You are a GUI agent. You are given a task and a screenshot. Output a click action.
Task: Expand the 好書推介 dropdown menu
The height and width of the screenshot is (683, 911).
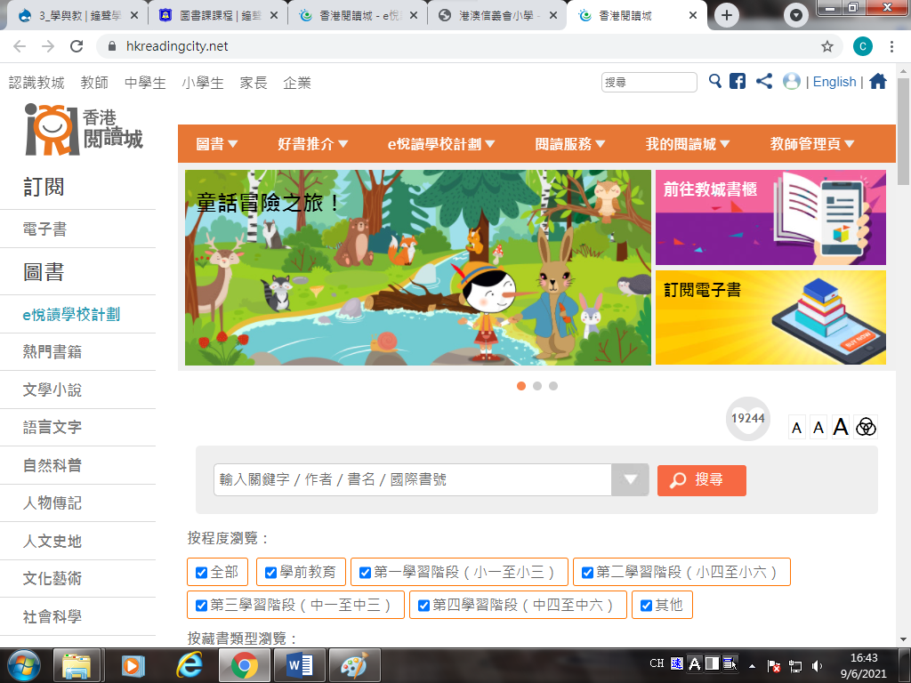point(312,144)
